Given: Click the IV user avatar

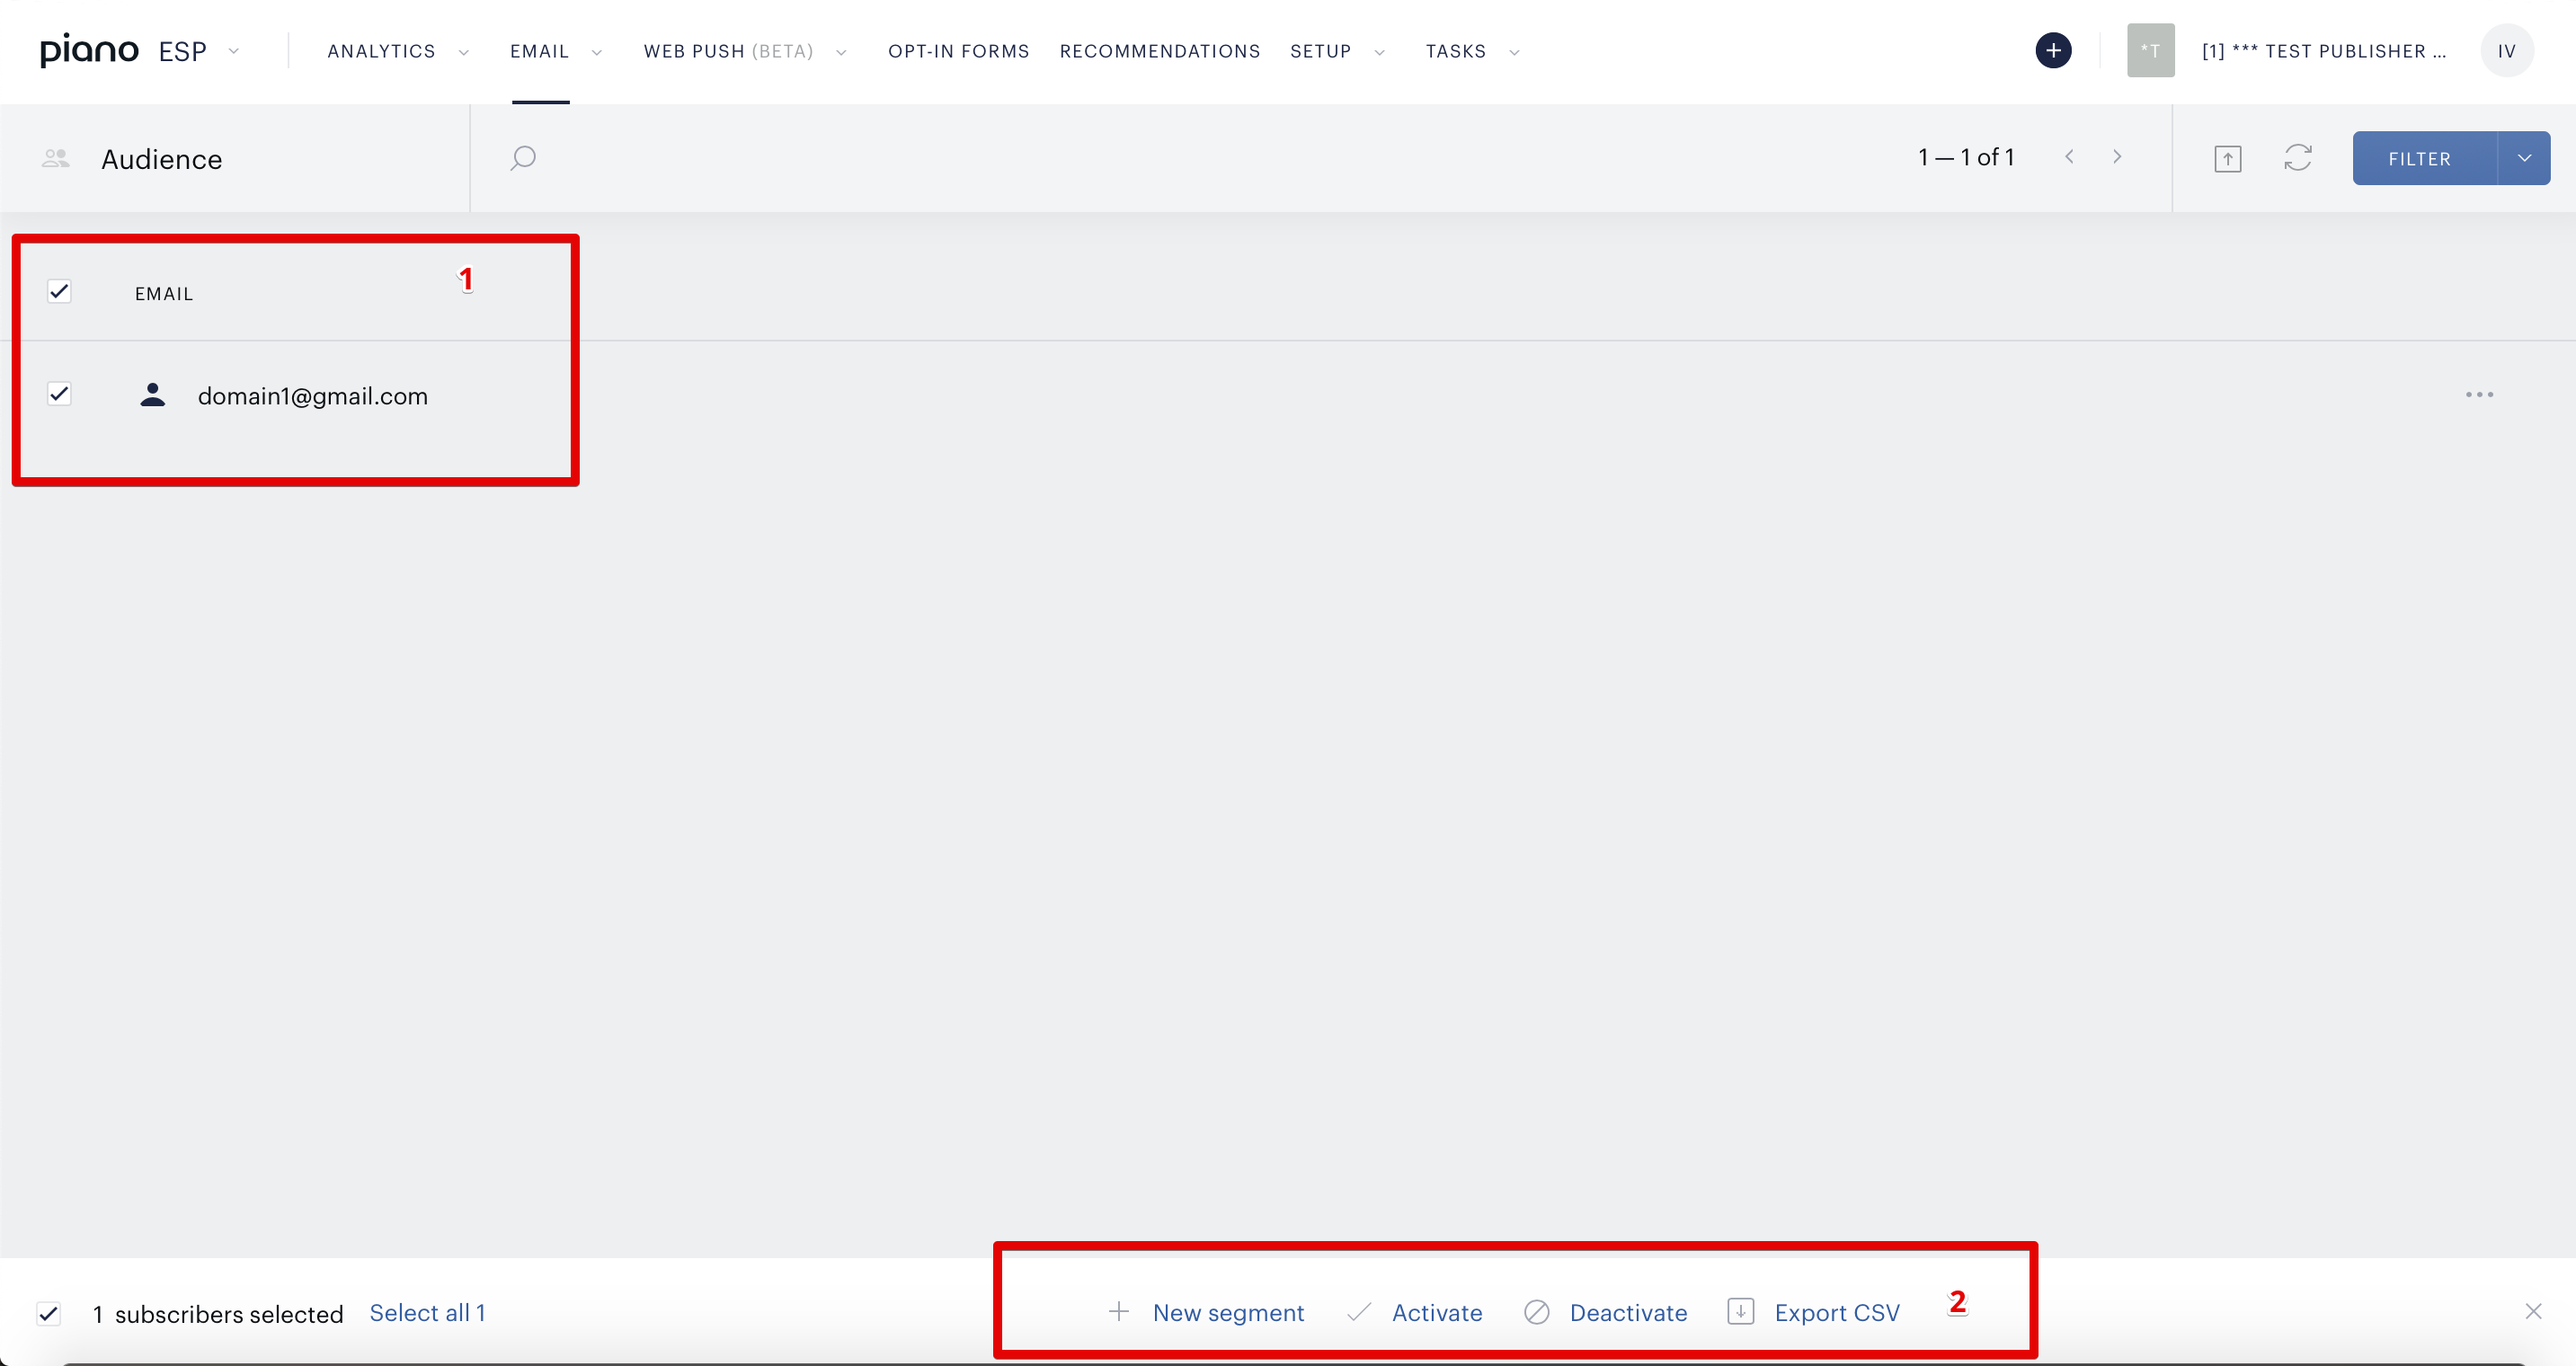Looking at the screenshot, I should (x=2506, y=51).
